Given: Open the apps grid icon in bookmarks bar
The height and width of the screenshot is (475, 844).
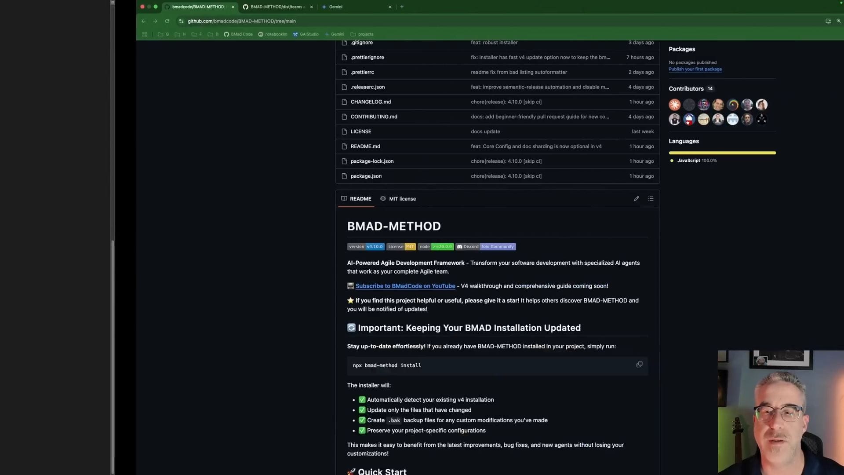Looking at the screenshot, I should [145, 34].
